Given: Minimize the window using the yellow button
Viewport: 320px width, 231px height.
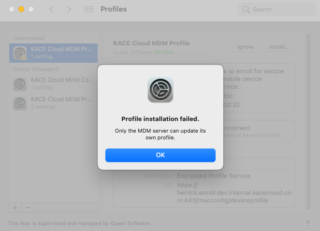Looking at the screenshot, I should tap(21, 9).
